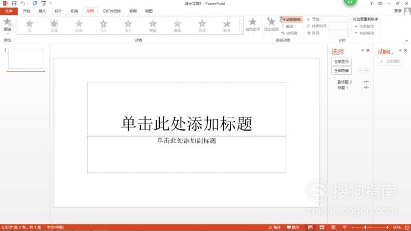Image resolution: width=411 pixels, height=231 pixels.
Task: Click the Undo arrow icon
Action: point(23,4)
